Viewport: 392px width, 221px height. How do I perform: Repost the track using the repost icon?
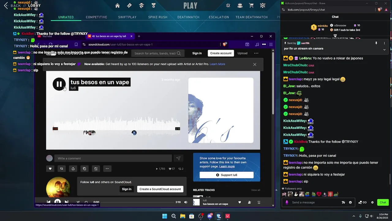tap(62, 169)
